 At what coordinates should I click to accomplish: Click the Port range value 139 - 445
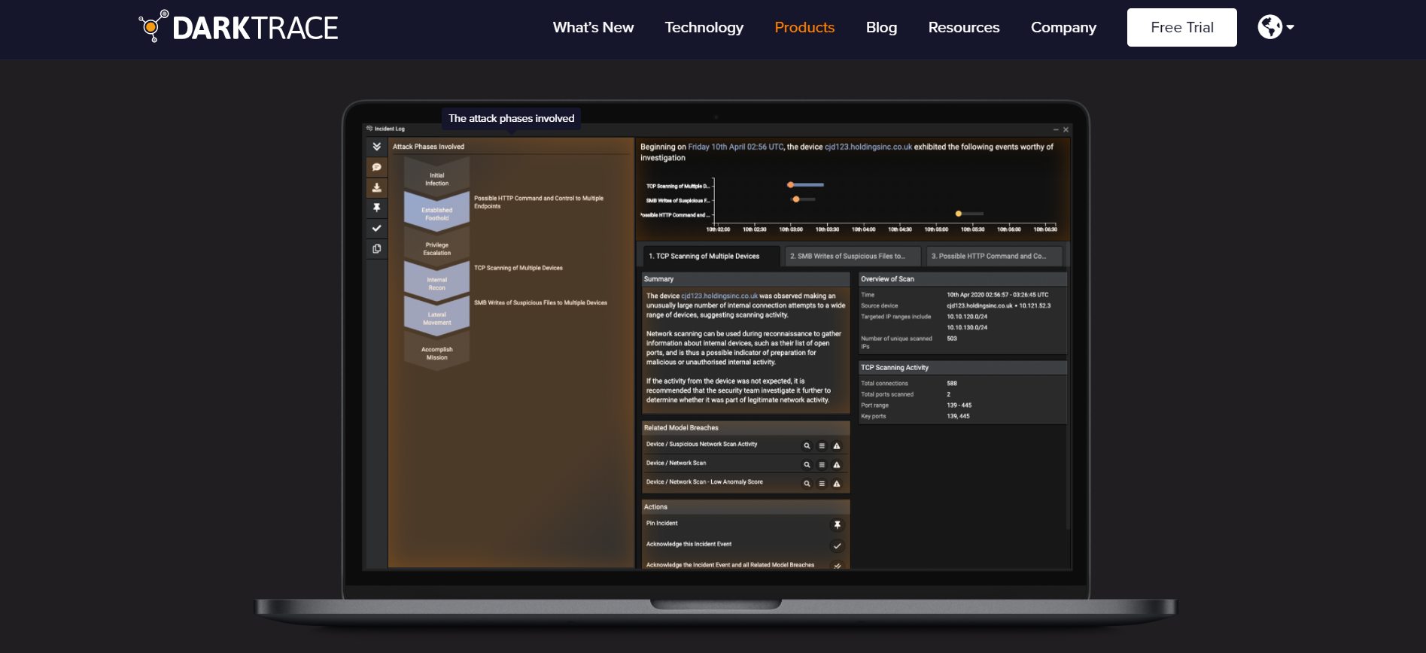959,405
